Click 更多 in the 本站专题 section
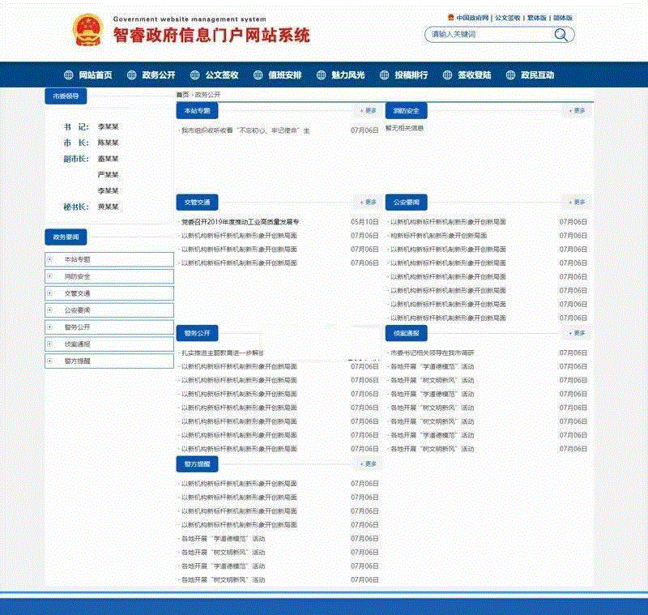648x615 pixels. pyautogui.click(x=369, y=111)
